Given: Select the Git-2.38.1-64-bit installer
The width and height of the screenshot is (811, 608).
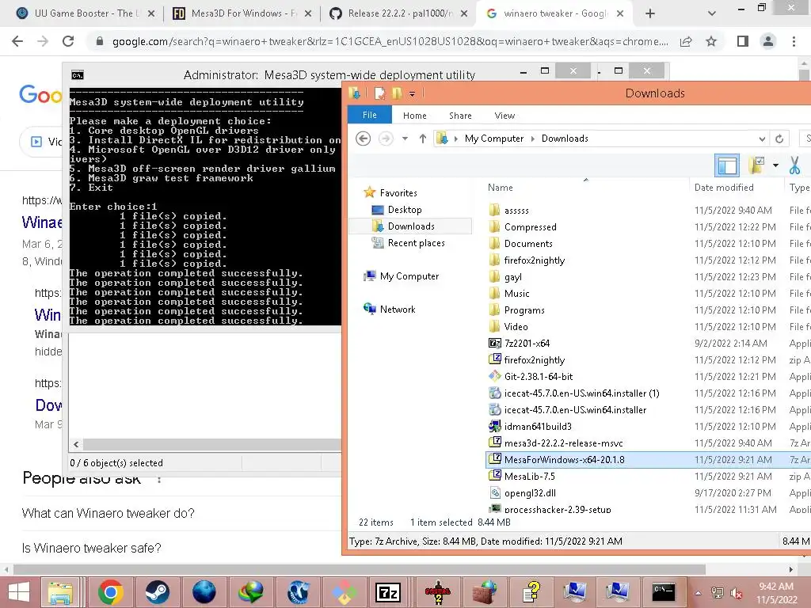Looking at the screenshot, I should pos(539,376).
